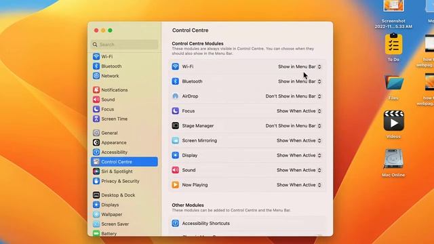Viewport: 434px width, 244px height.
Task: Select Control Centre in the sidebar
Action: (124, 162)
